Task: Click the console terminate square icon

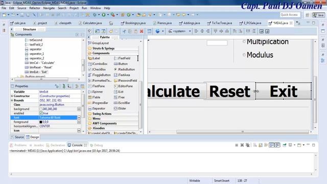Action: [237, 145]
